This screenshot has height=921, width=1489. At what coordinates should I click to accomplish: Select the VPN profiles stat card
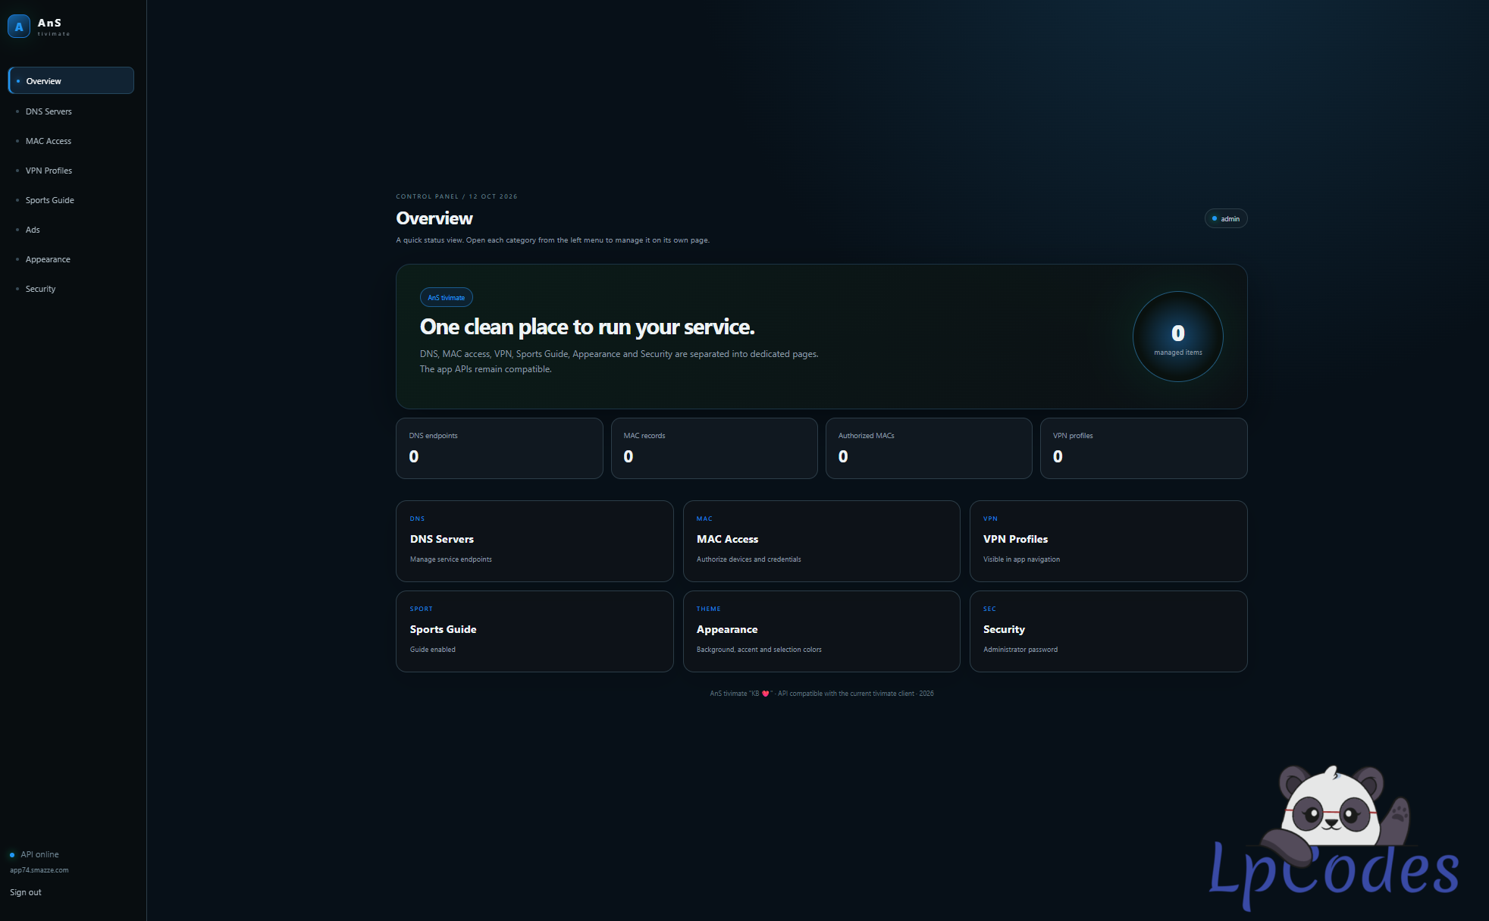[x=1143, y=448]
